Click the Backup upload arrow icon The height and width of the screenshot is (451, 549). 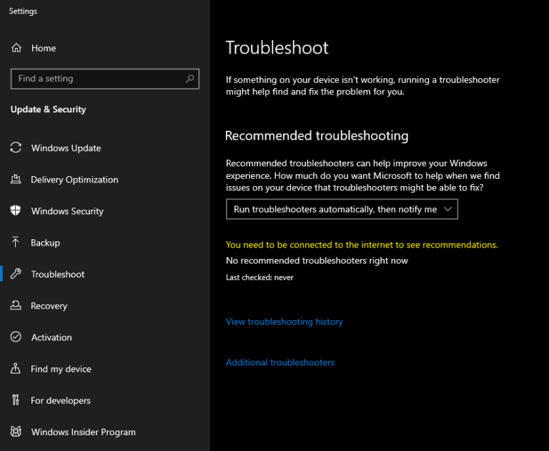[16, 243]
